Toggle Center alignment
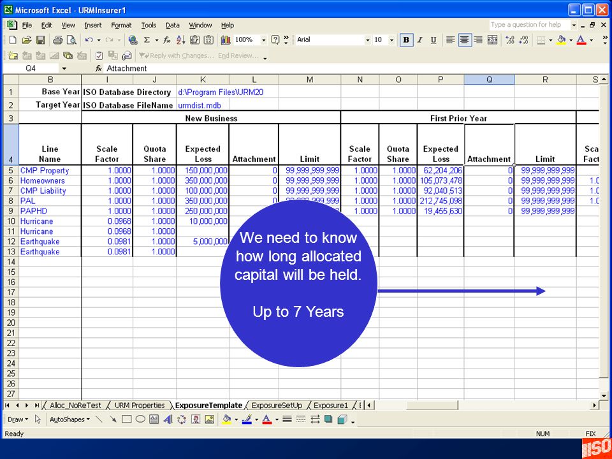 tap(464, 40)
